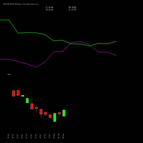The image size is (143, 143).
Task: Select the red candlestick for 31 Jul
Action: pos(50,116)
